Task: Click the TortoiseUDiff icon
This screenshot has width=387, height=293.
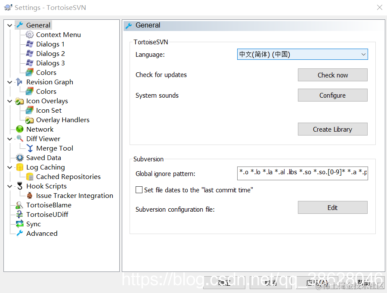Action: (x=19, y=214)
